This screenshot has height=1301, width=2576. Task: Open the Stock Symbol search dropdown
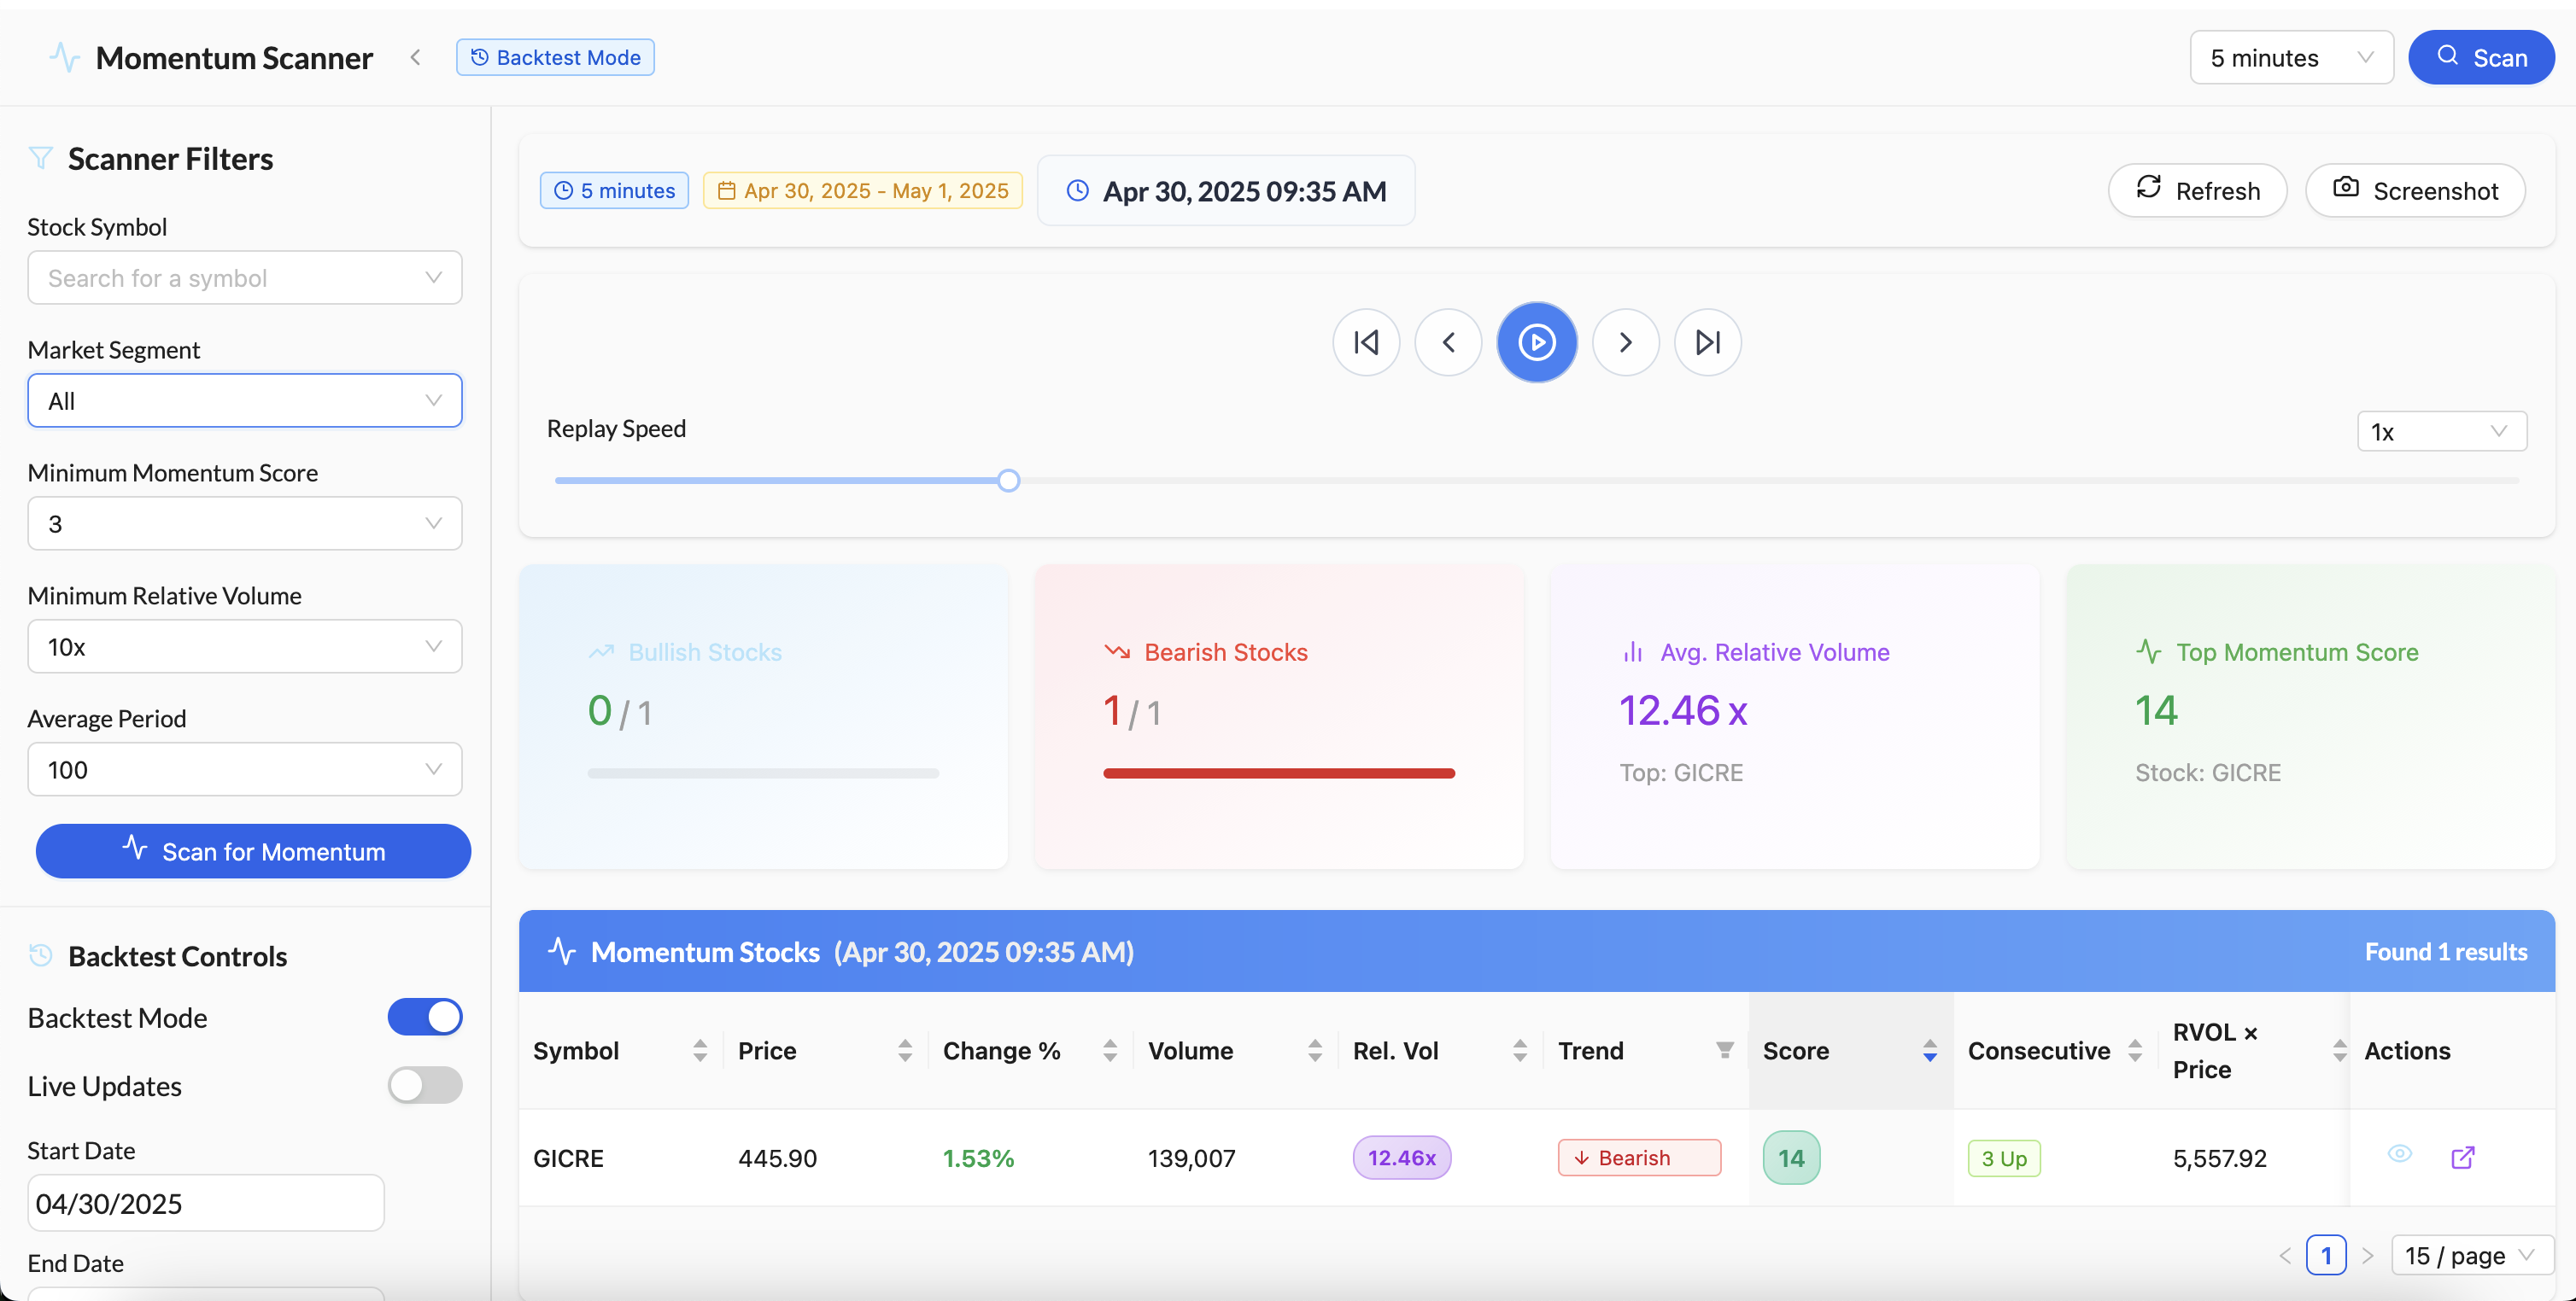click(x=245, y=277)
